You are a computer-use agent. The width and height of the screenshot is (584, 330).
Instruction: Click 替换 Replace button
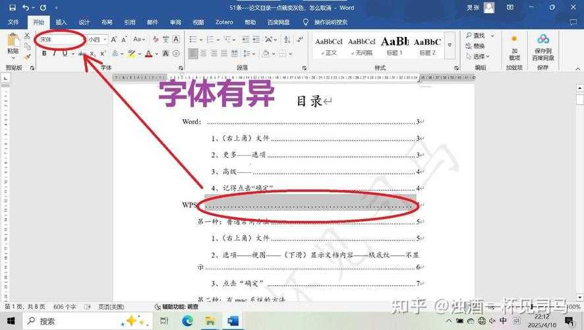(476, 46)
